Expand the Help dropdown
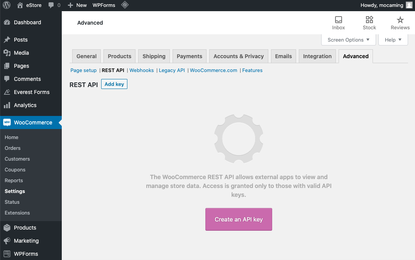Image resolution: width=415 pixels, height=260 pixels. click(x=393, y=40)
